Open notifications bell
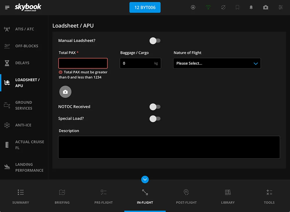Screen dimensions: 290x212 [251, 7]
